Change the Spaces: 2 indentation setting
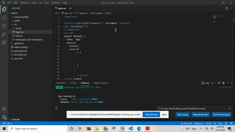Image resolution: width=235 pixels, height=132 pixels. point(199,123)
